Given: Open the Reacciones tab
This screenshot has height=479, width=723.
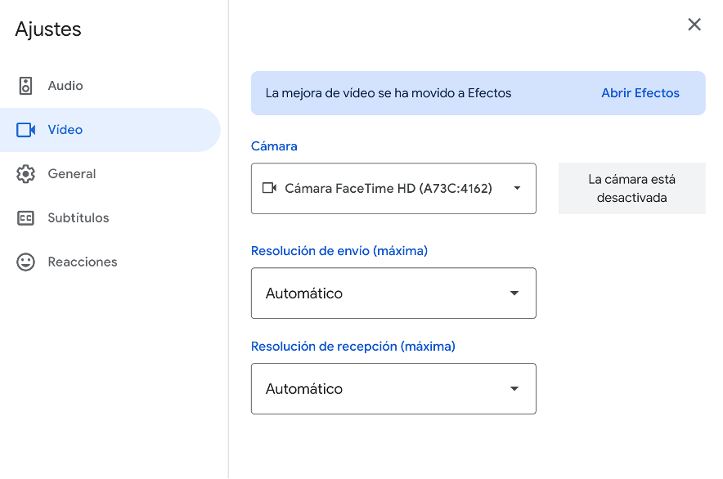Looking at the screenshot, I should pos(110,262).
